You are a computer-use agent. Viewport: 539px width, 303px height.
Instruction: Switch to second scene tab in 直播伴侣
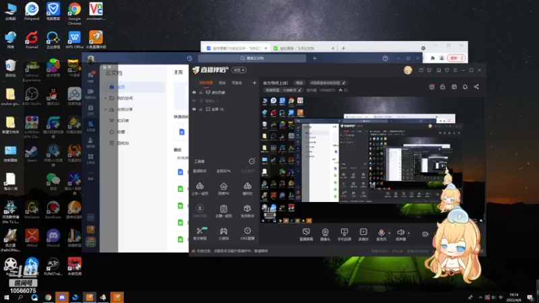(x=222, y=83)
